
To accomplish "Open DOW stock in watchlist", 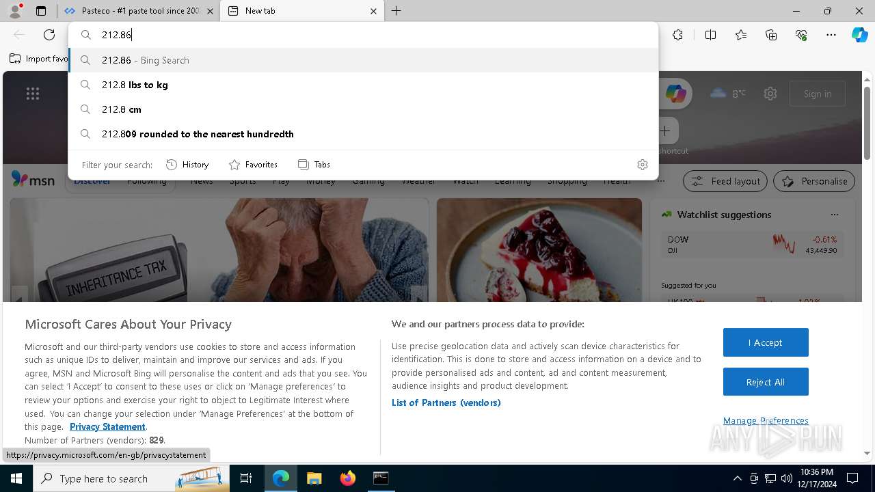I will [x=752, y=245].
